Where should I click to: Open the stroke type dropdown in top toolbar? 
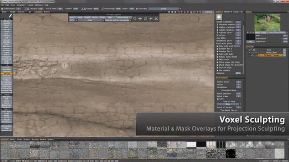[x=164, y=9]
